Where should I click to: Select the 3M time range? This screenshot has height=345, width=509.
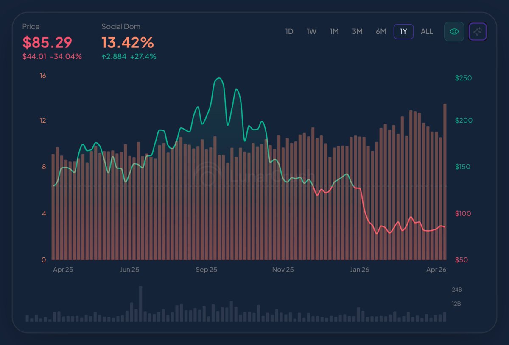[357, 32]
